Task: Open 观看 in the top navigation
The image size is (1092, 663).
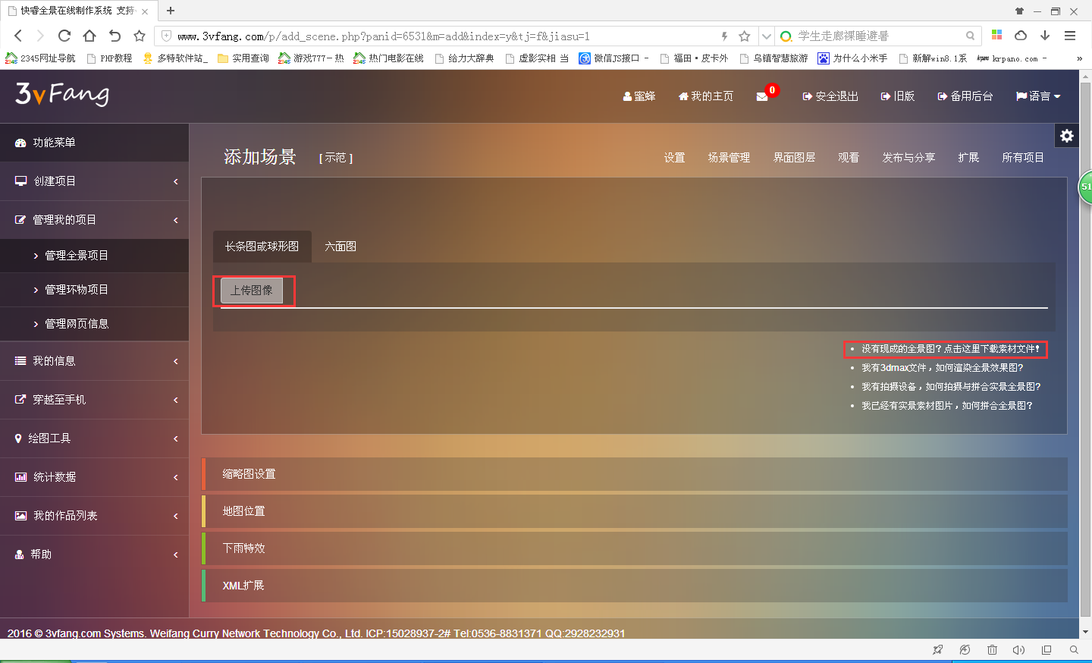Action: pos(849,158)
